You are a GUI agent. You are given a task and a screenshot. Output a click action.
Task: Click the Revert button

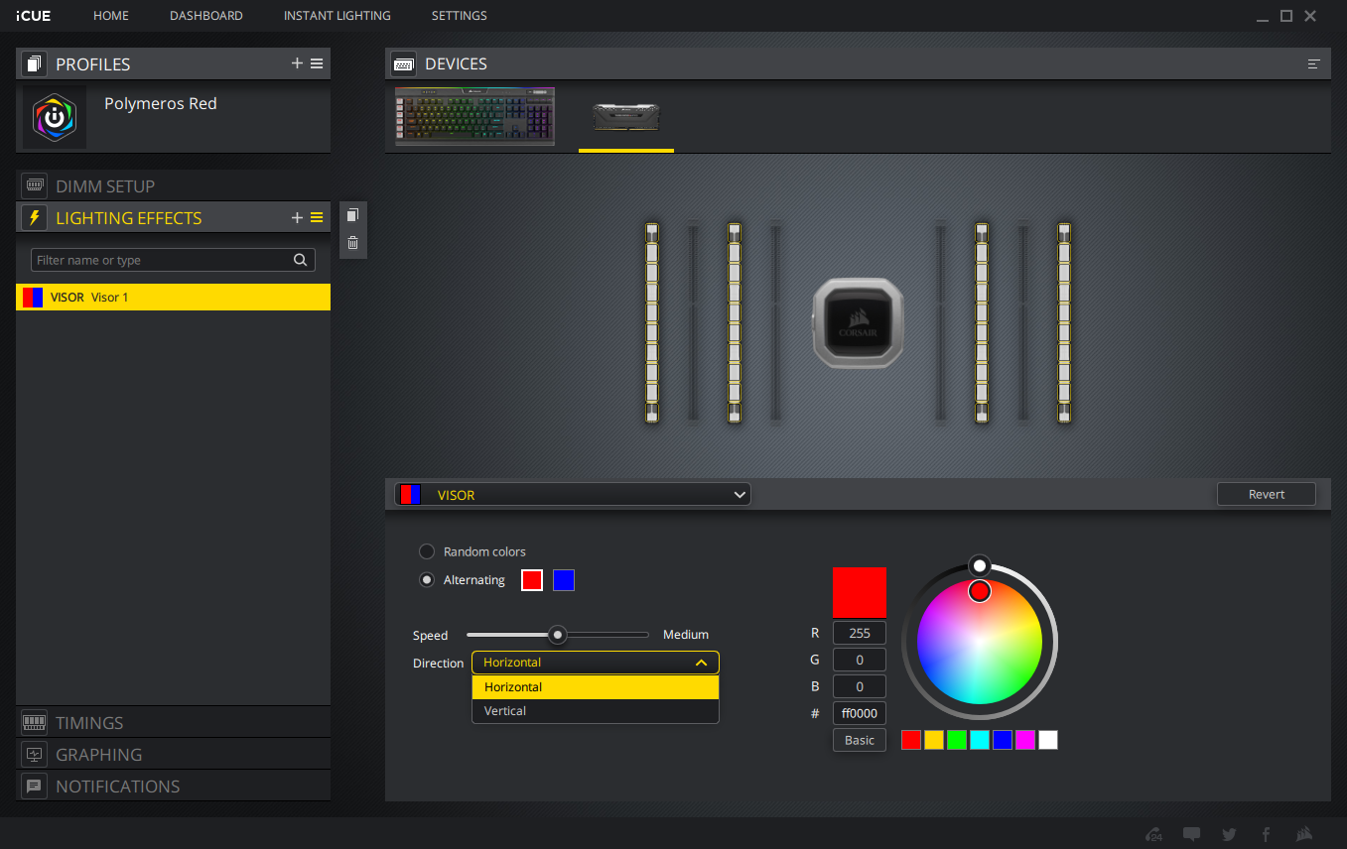tap(1266, 494)
